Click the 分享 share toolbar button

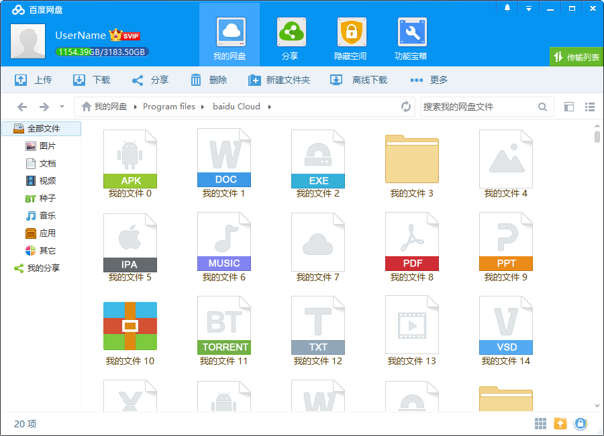[150, 80]
